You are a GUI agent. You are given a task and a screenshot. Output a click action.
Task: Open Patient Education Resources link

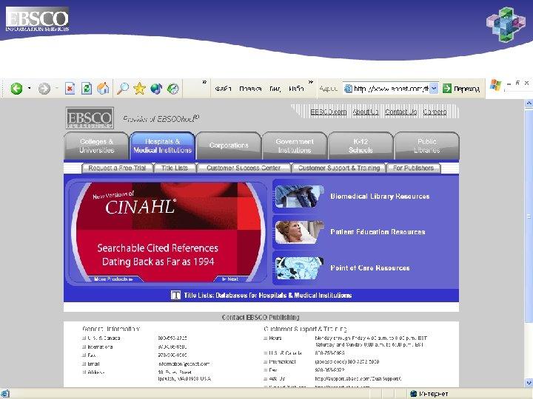pyautogui.click(x=378, y=232)
